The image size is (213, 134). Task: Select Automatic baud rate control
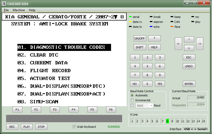pos(132,95)
